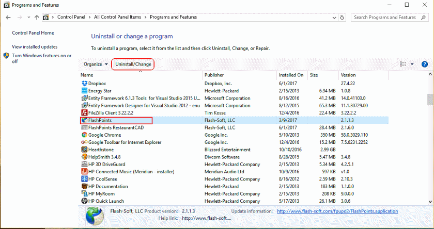Click the Help link URL text
The height and width of the screenshot is (229, 434).
(x=207, y=218)
